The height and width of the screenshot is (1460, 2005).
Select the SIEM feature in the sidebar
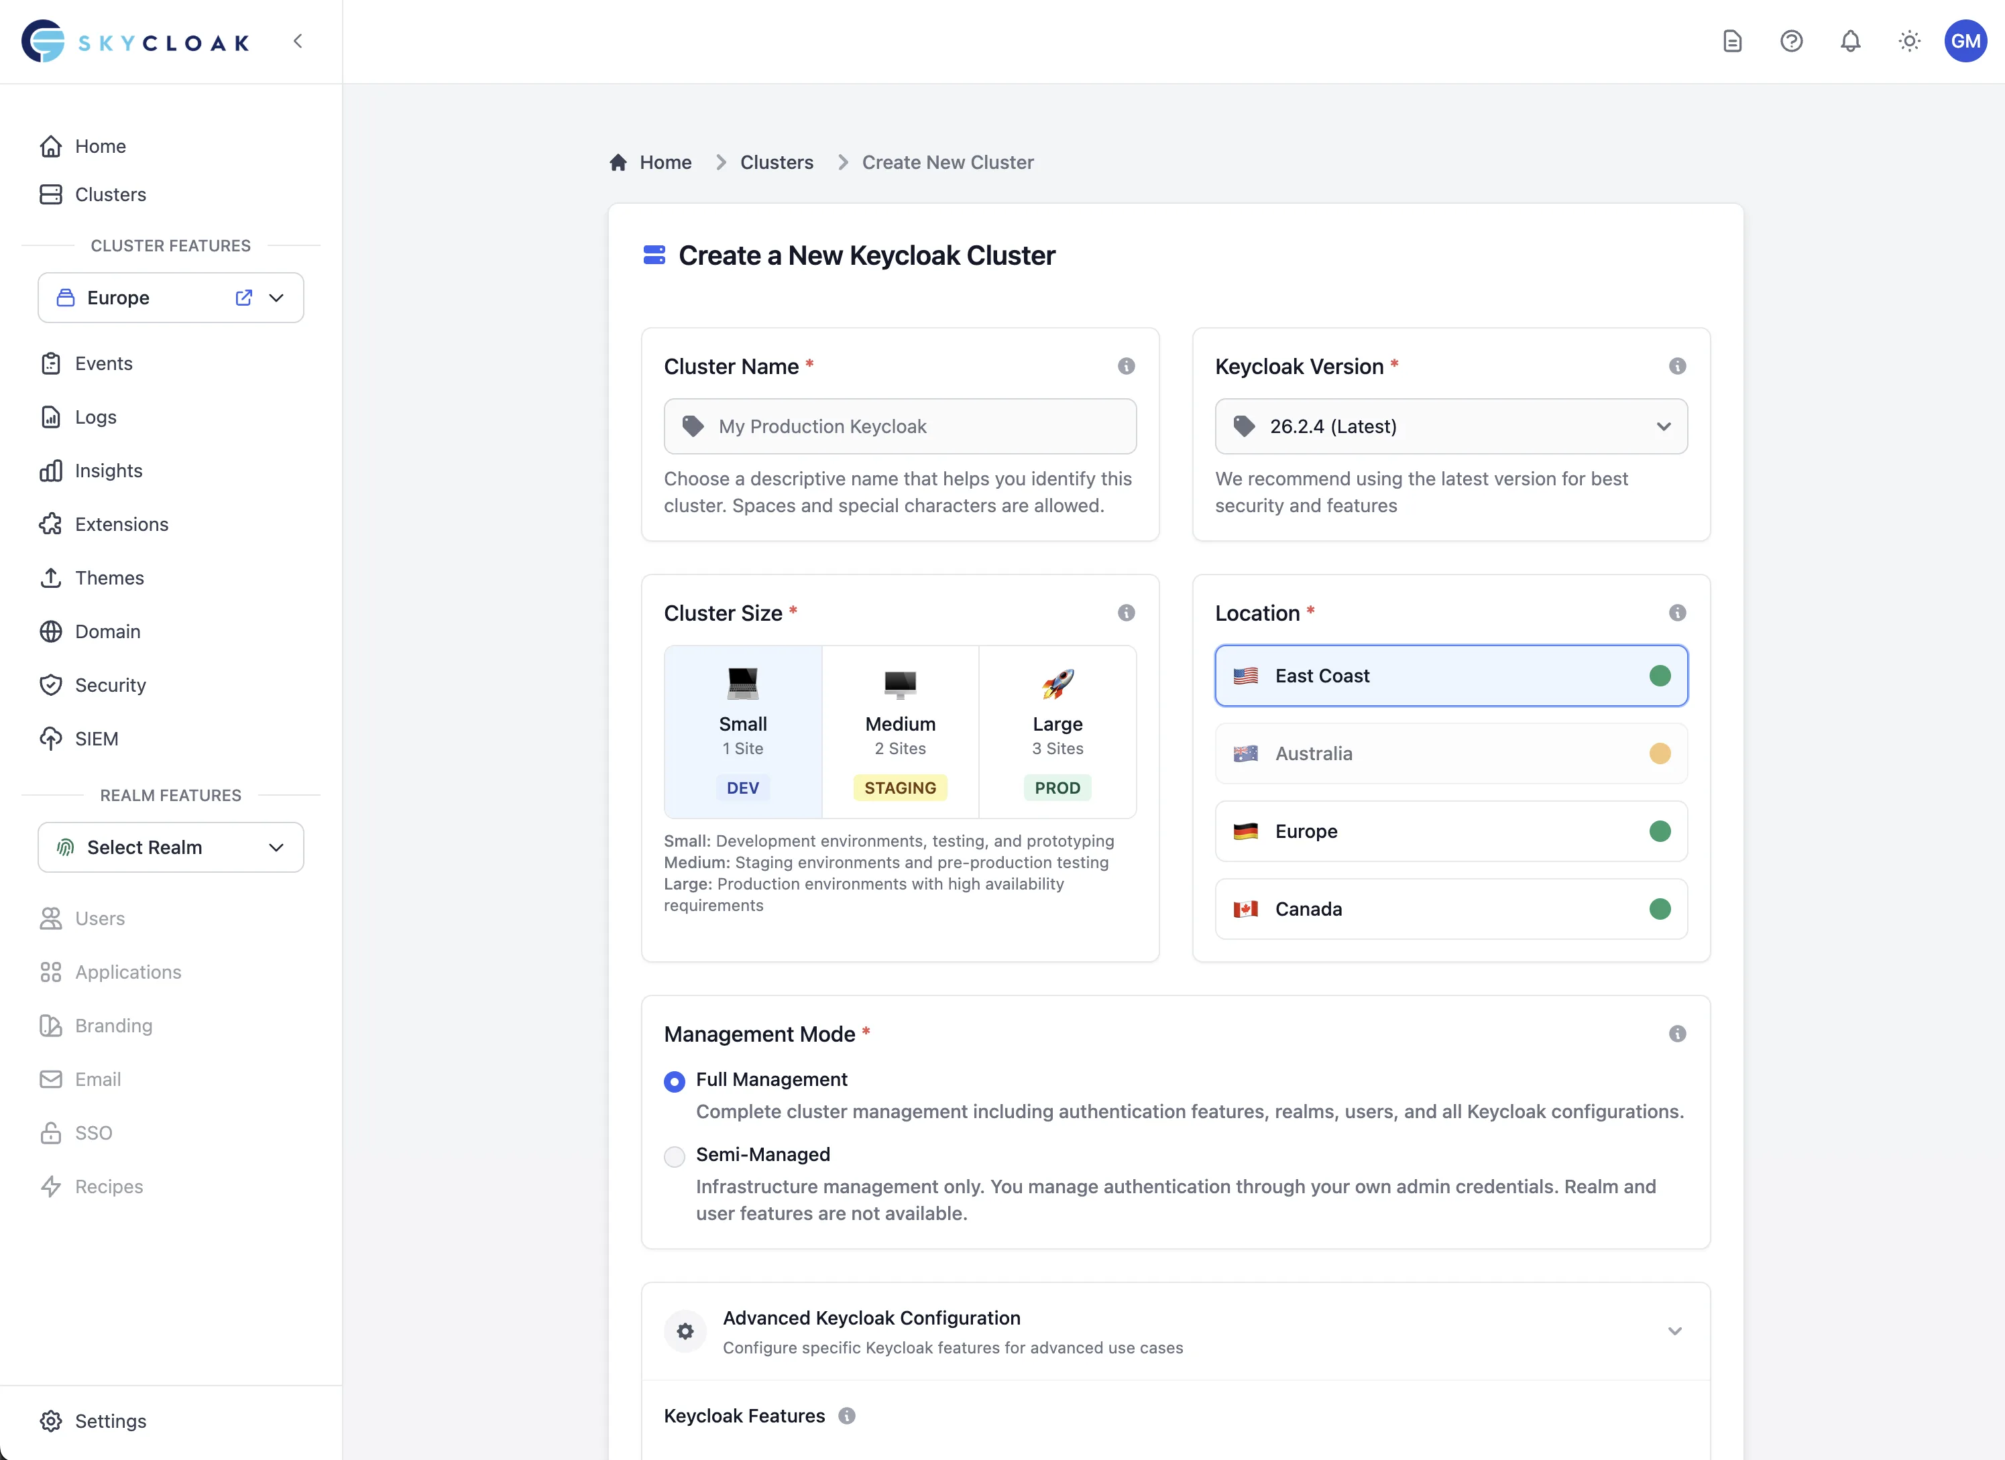pos(95,739)
